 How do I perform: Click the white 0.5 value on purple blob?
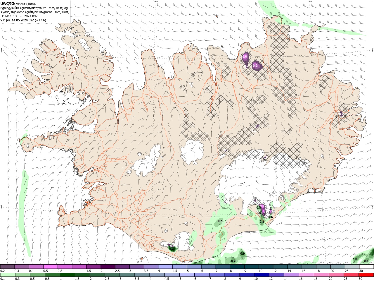(x=255, y=66)
